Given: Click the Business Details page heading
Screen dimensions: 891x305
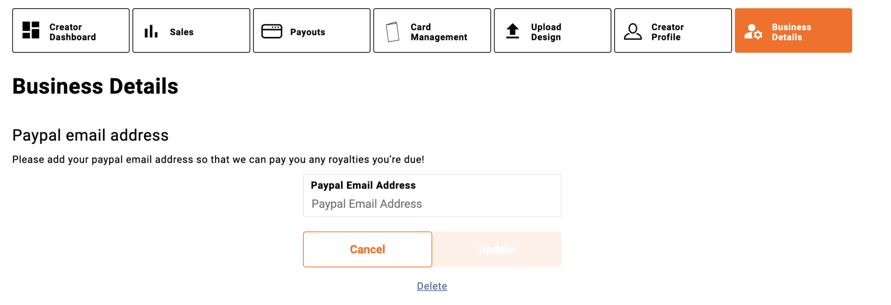Looking at the screenshot, I should click(95, 86).
